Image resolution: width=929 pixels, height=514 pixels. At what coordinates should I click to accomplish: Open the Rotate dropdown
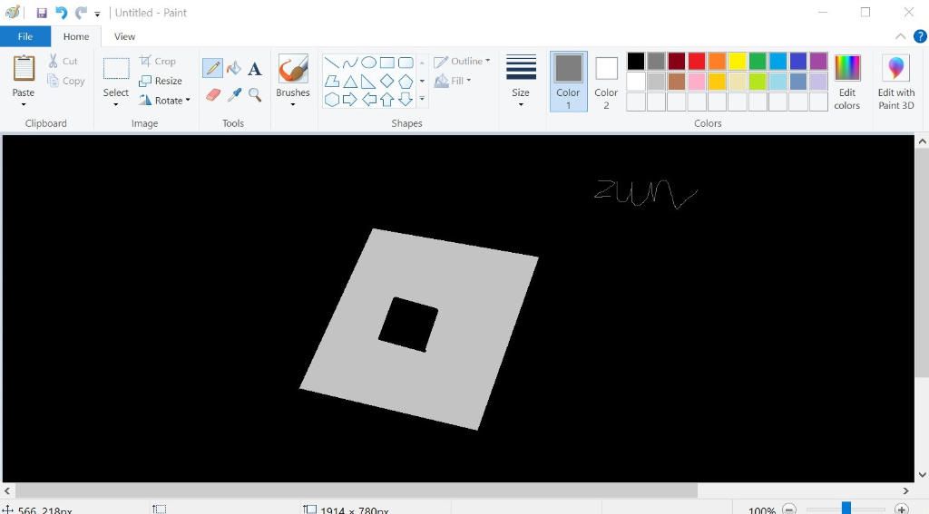[x=165, y=100]
